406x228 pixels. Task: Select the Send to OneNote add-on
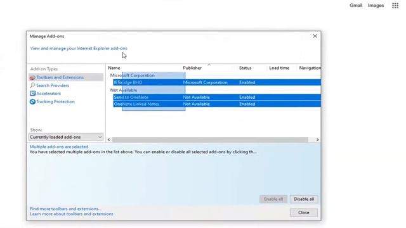[217, 97]
